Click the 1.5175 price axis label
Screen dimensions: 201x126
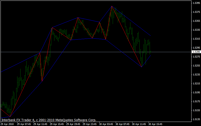(196, 101)
